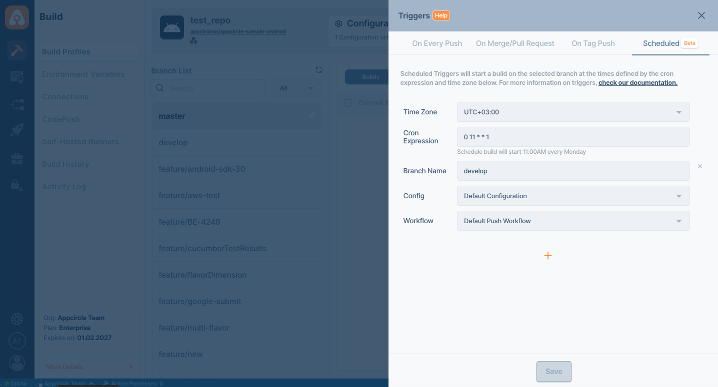Click the pin icon on master branch
Viewport: 718px width, 387px height.
(x=312, y=116)
